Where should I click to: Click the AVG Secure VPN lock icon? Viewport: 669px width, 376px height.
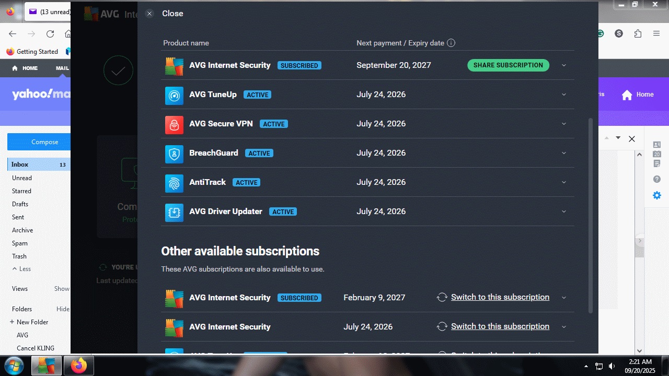click(174, 124)
